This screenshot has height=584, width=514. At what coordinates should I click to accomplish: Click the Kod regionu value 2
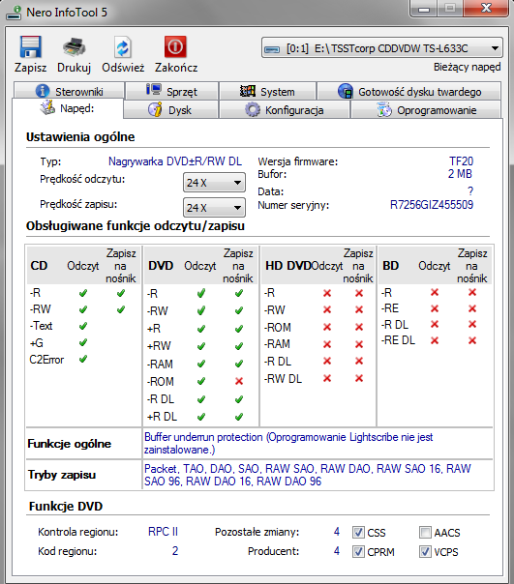tap(175, 551)
